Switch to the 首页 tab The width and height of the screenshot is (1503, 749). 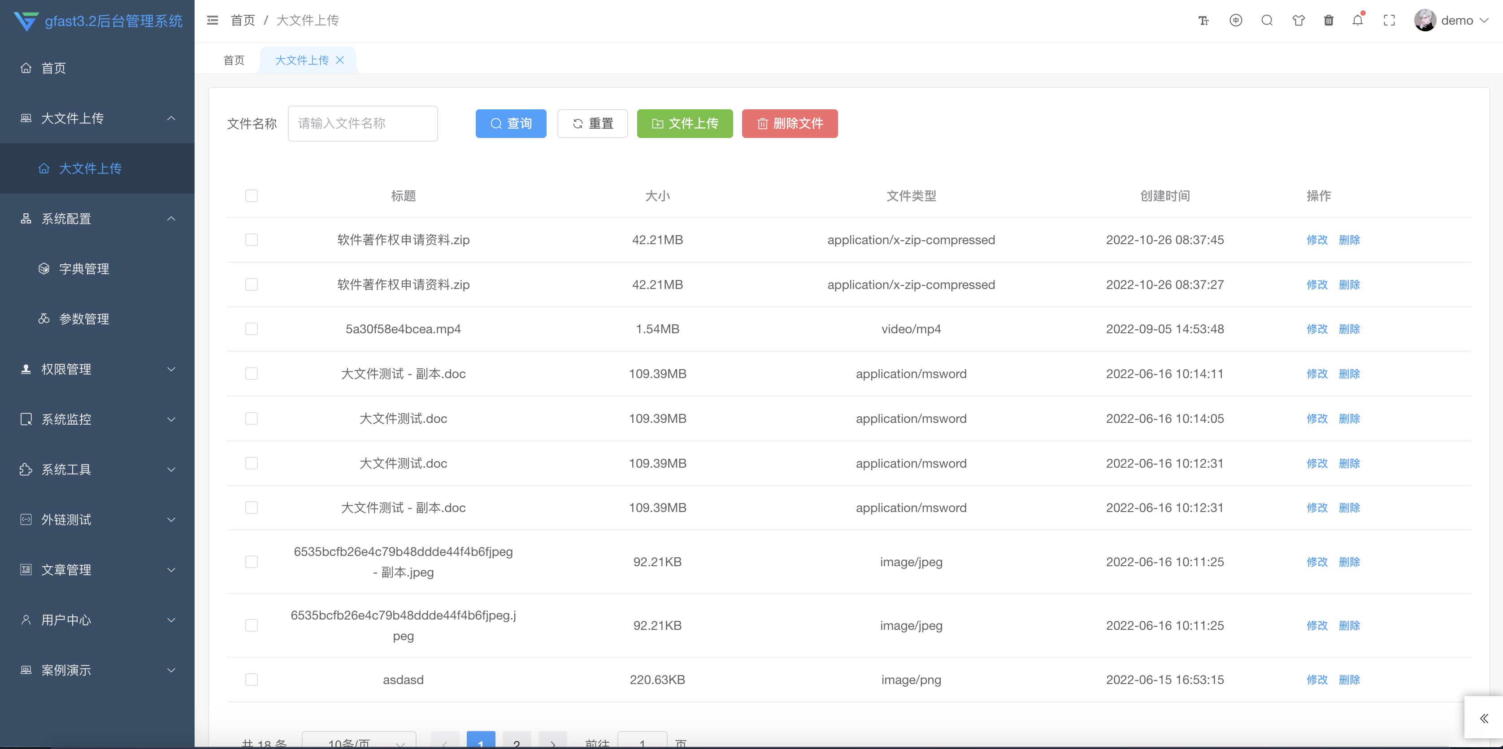coord(233,60)
